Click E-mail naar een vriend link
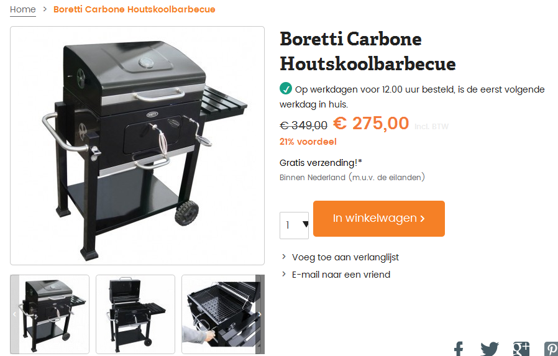 pos(341,275)
